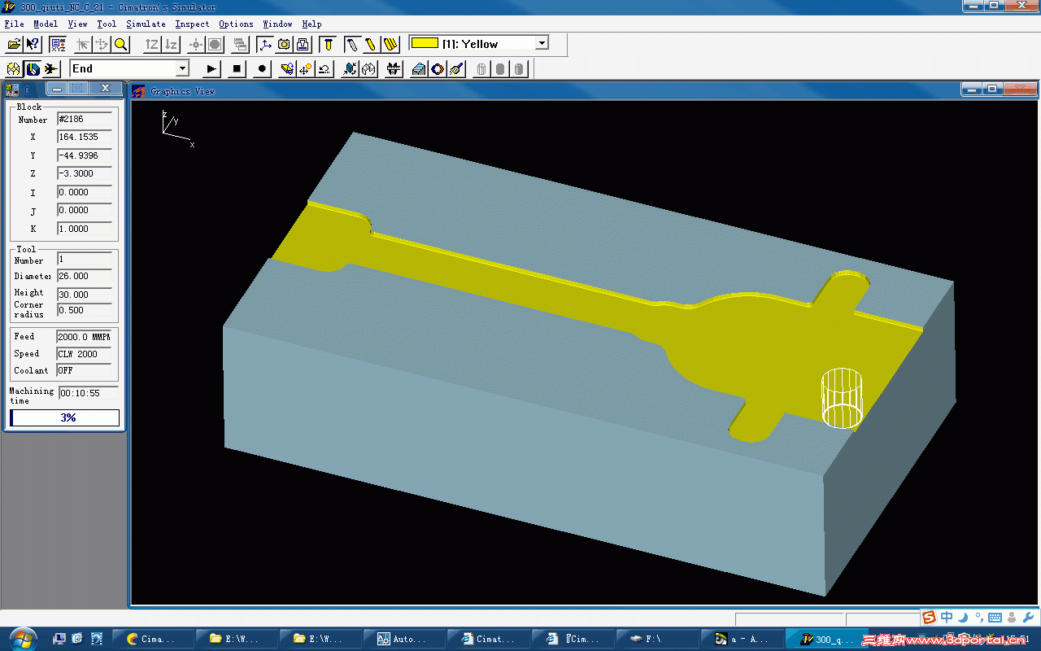Expand the End dropdown arrow
Viewport: 1041px width, 651px height.
(182, 69)
